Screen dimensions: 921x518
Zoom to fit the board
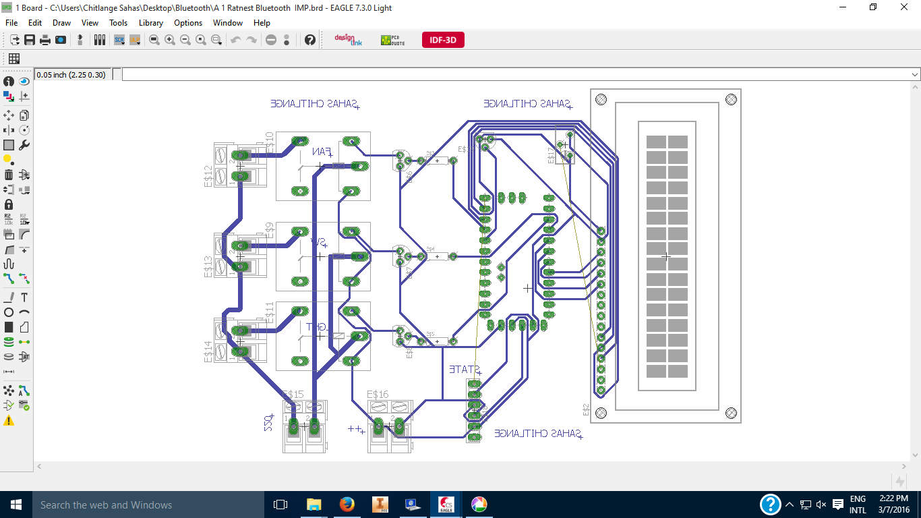point(154,40)
